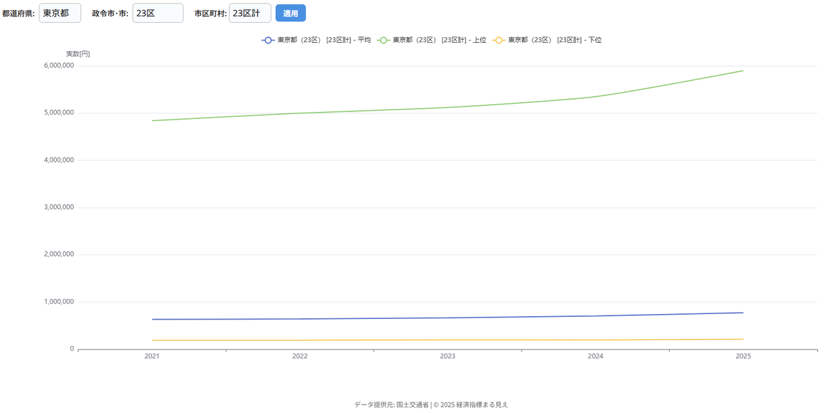Select the 2025 x-axis label
The height and width of the screenshot is (413, 831).
[x=743, y=356]
